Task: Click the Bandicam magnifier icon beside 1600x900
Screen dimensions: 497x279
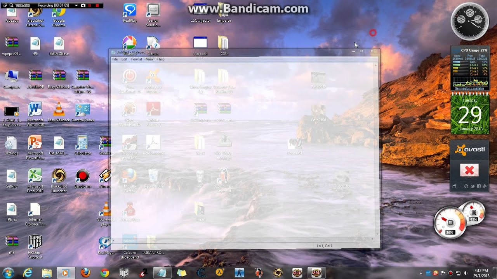Action: pyautogui.click(x=11, y=5)
